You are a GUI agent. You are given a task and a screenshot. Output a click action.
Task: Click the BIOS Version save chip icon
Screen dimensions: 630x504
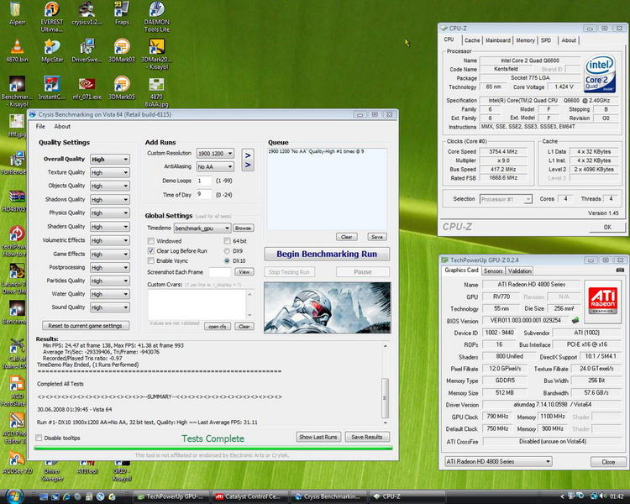tap(575, 320)
